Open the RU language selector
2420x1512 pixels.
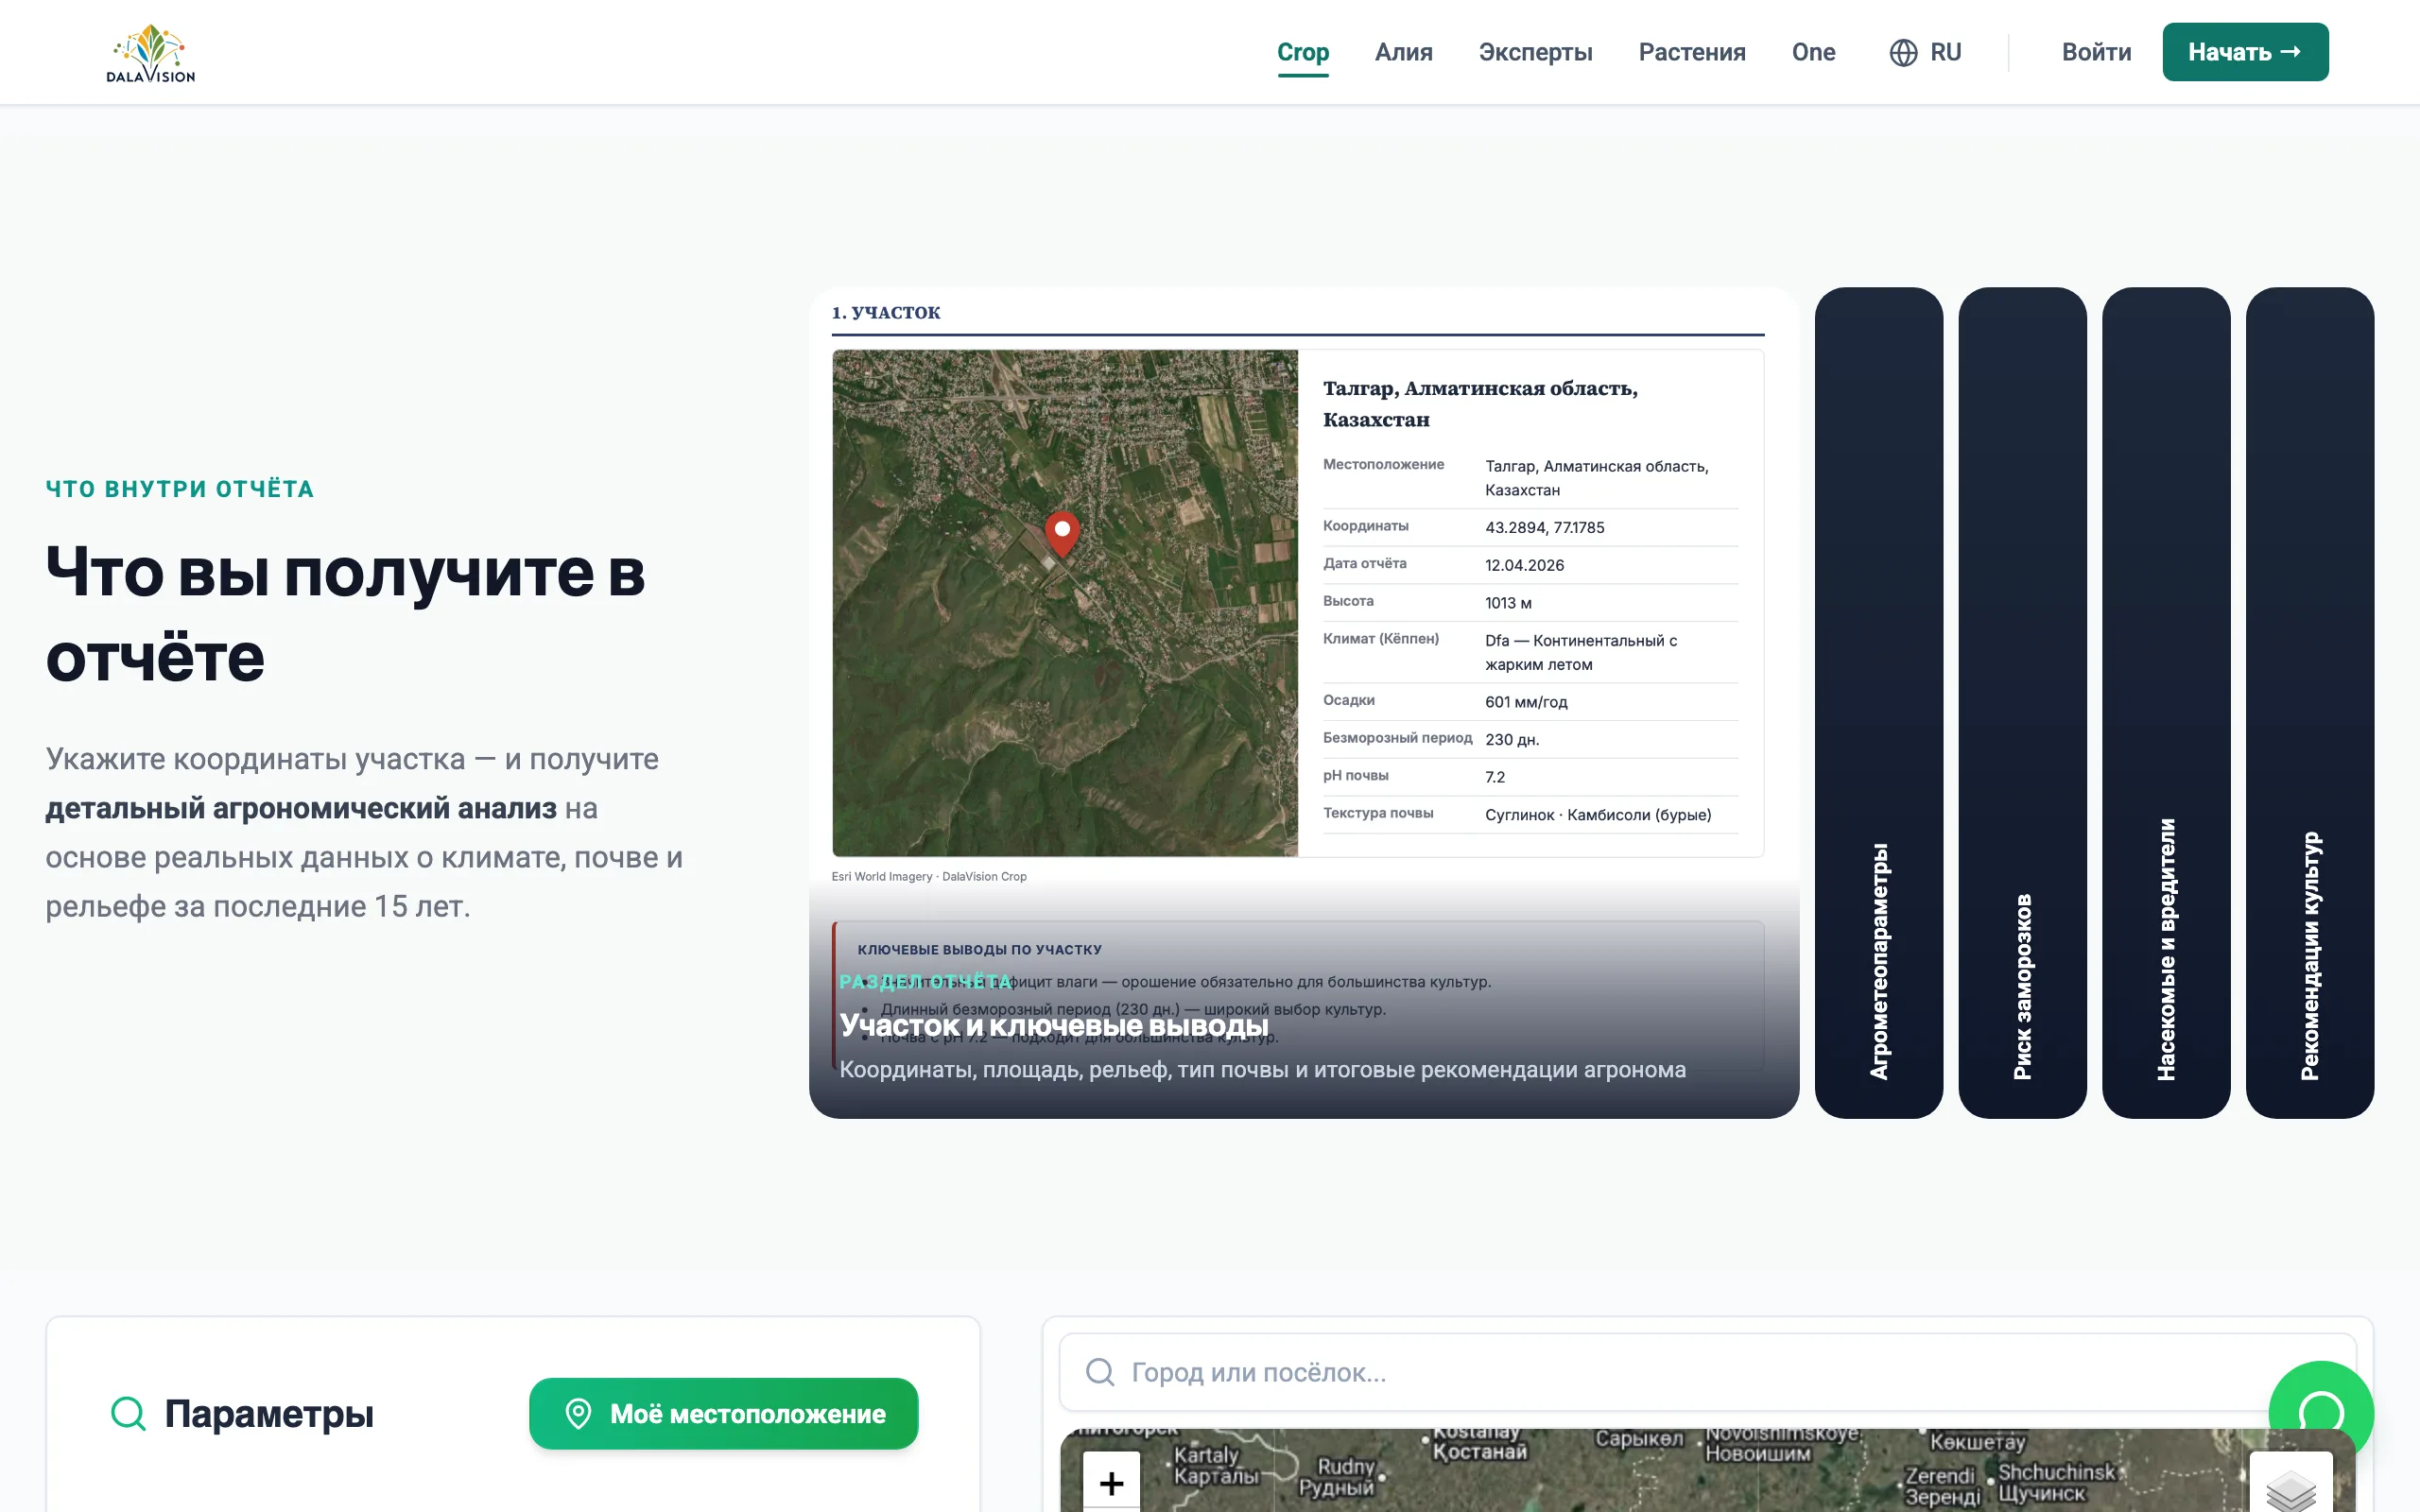[1926, 52]
